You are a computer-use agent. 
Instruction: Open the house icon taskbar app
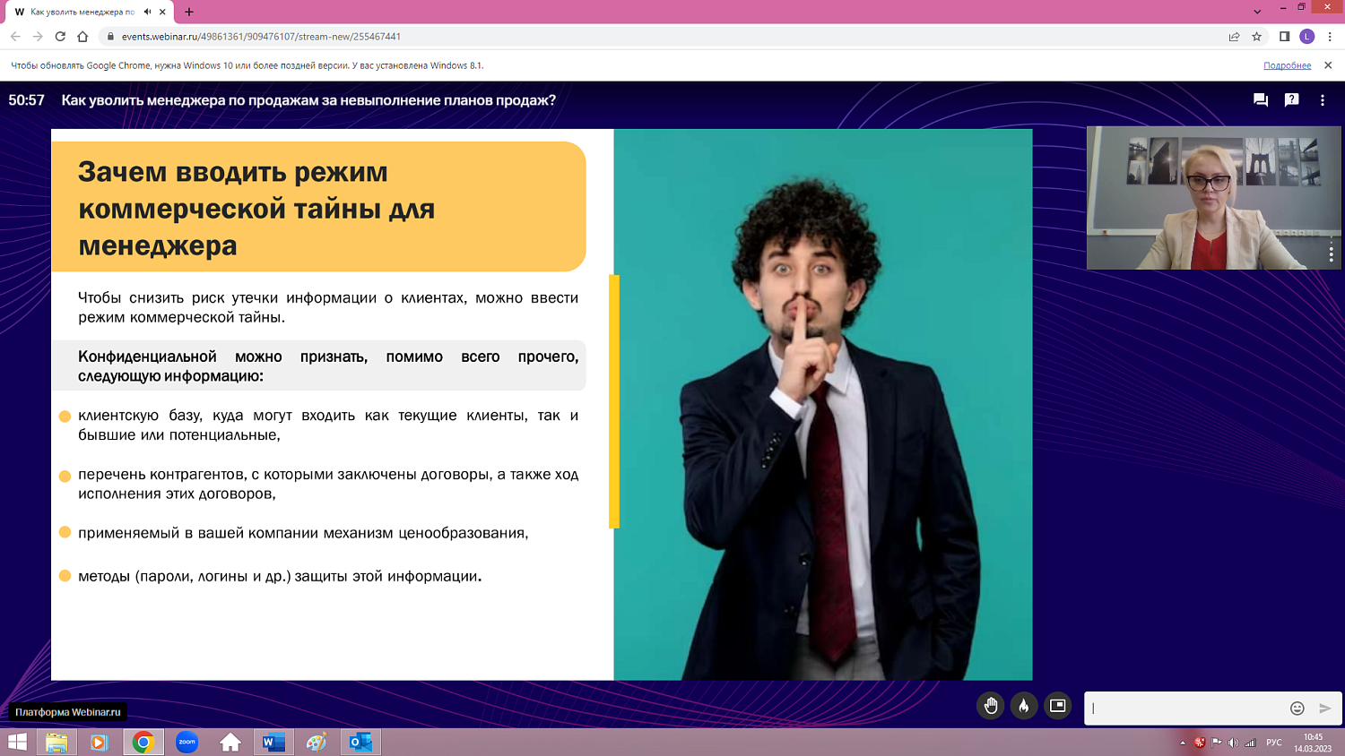(230, 742)
